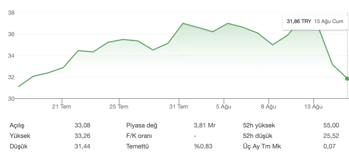This screenshot has width=349, height=161.
Task: Click the Üç Ay Tm Mk label
Action: click(262, 146)
